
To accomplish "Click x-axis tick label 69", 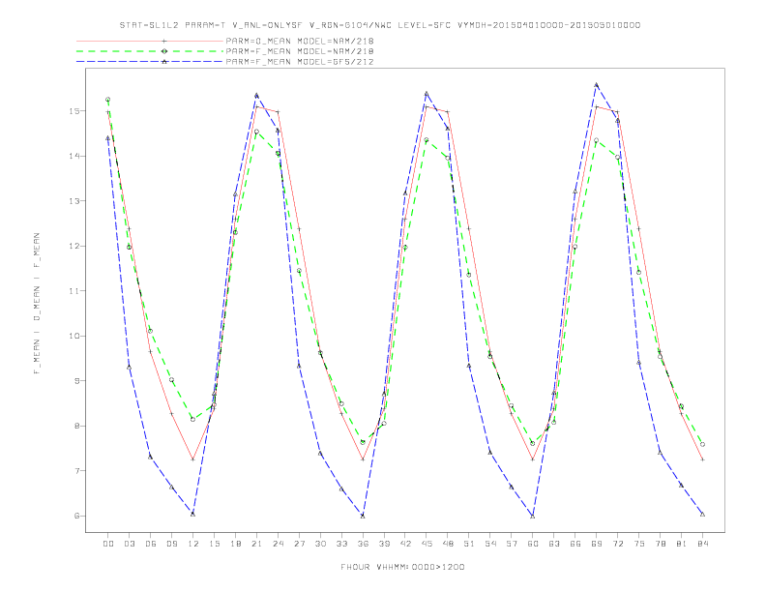I will pyautogui.click(x=597, y=544).
